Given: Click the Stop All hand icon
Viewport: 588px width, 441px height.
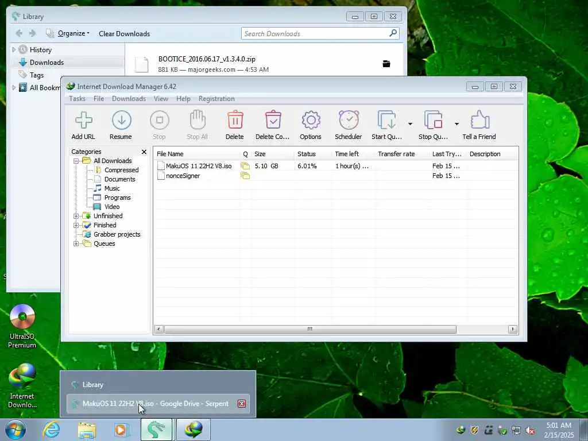Looking at the screenshot, I should coord(198,125).
